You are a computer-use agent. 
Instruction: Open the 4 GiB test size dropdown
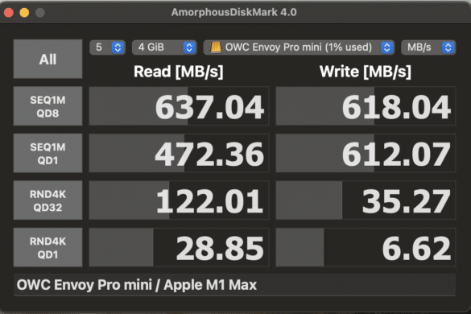(164, 48)
